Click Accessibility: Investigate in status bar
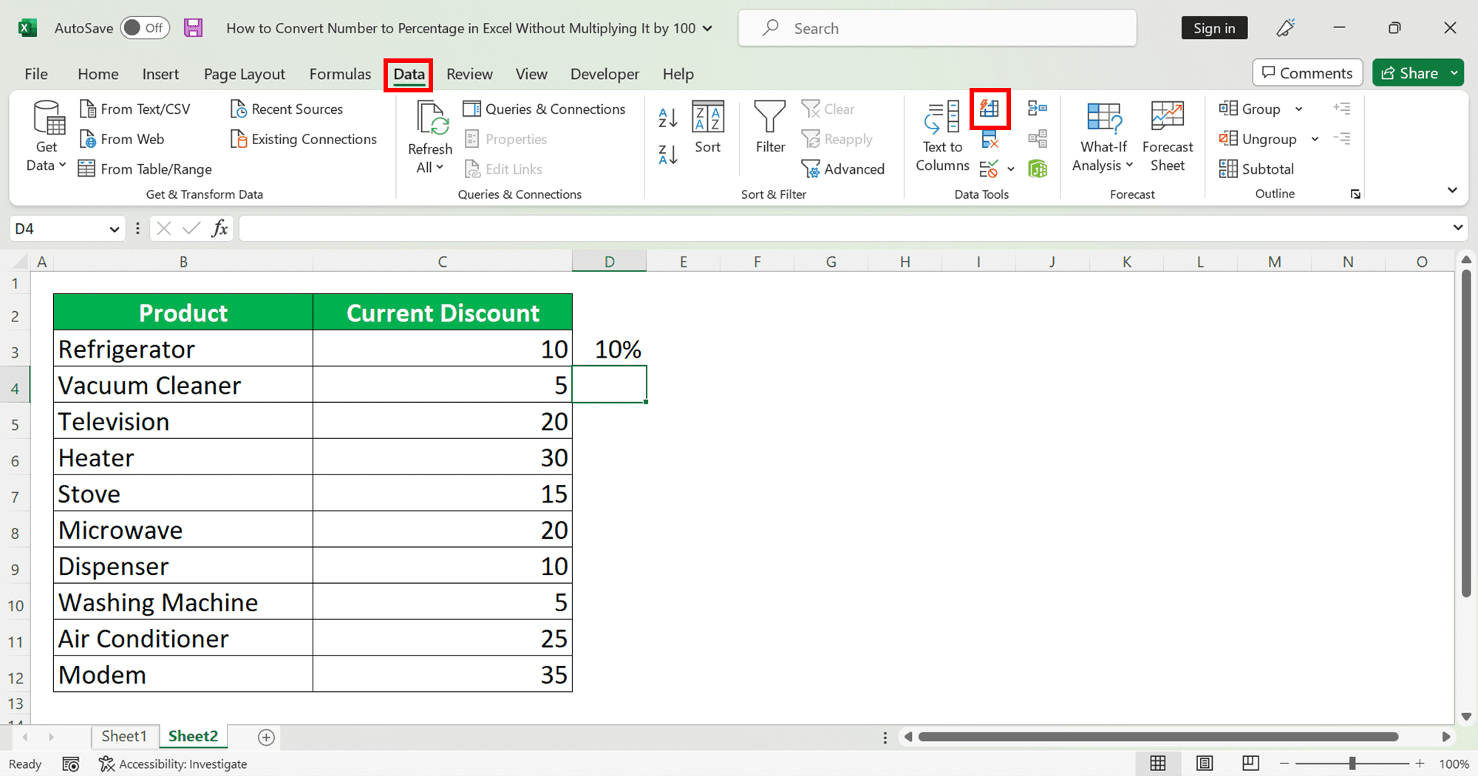This screenshot has width=1478, height=776. point(174,764)
